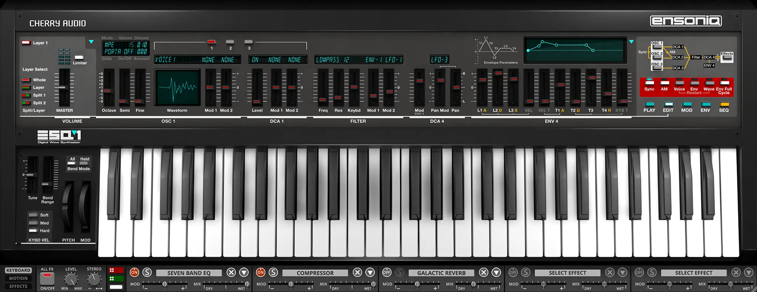Switch to the KEYBOARD tab
The image size is (757, 292).
pyautogui.click(x=18, y=270)
